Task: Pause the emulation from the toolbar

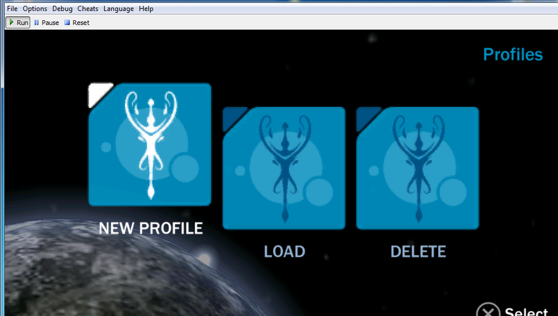Action: [x=46, y=23]
